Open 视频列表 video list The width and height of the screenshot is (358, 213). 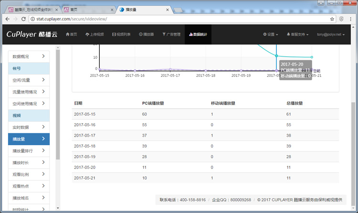click(123, 34)
